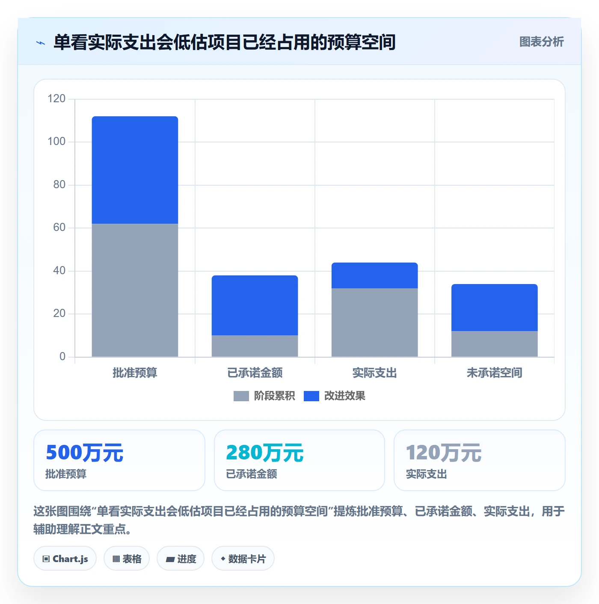This screenshot has width=599, height=604.
Task: Click the diamond icon on 数据卡片 chip
Action: [223, 559]
